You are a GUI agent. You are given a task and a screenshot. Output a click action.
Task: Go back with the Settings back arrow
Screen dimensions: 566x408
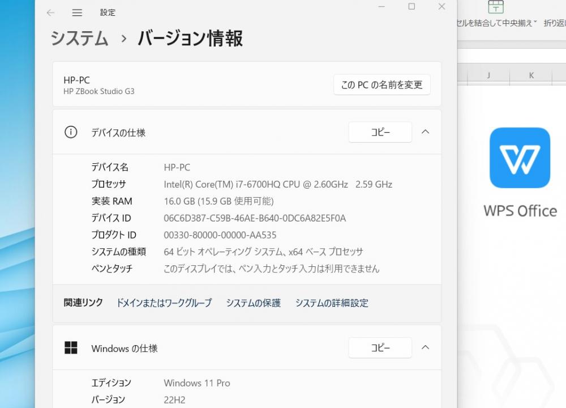click(x=50, y=12)
